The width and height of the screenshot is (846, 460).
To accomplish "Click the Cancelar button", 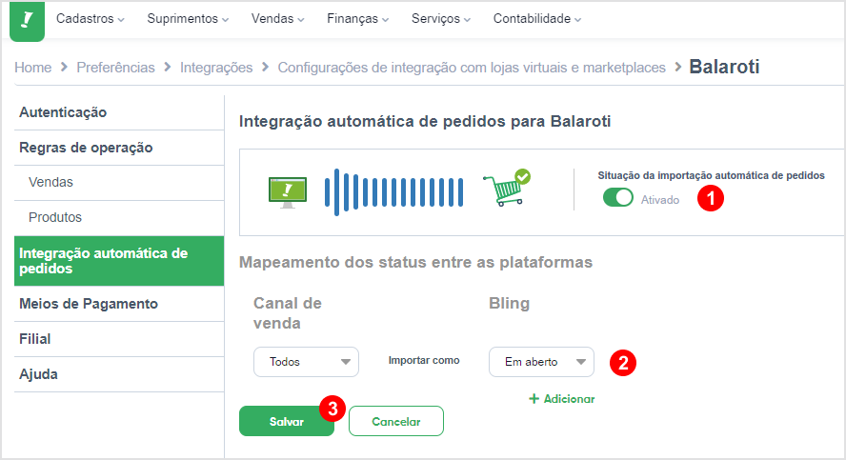I will click(396, 421).
